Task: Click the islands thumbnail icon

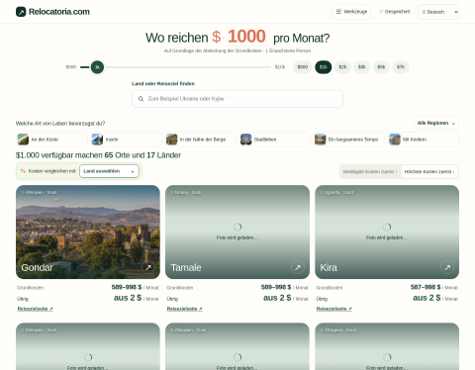Action: point(97,139)
